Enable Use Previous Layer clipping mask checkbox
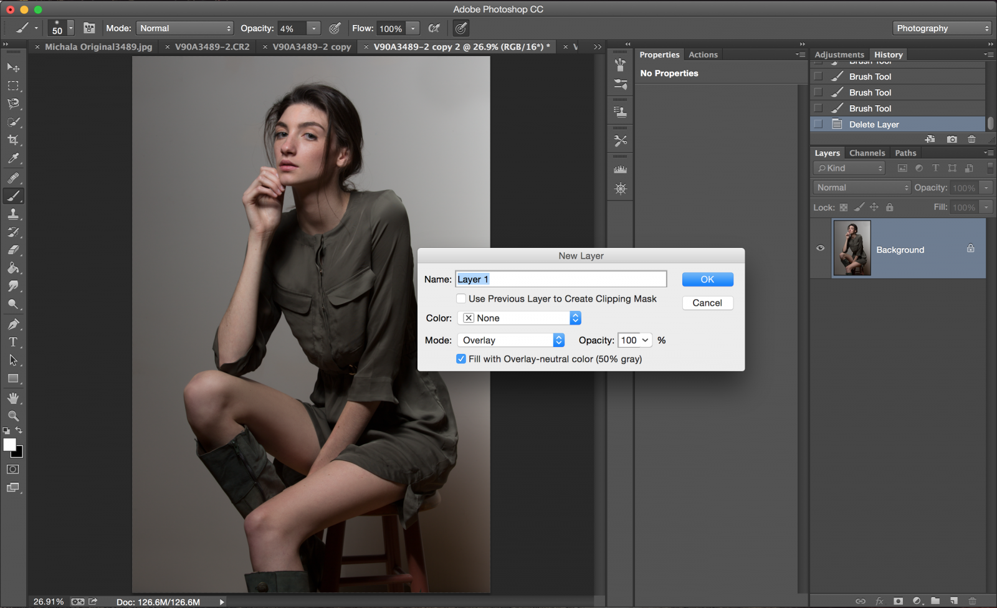The height and width of the screenshot is (608, 997). pos(461,299)
